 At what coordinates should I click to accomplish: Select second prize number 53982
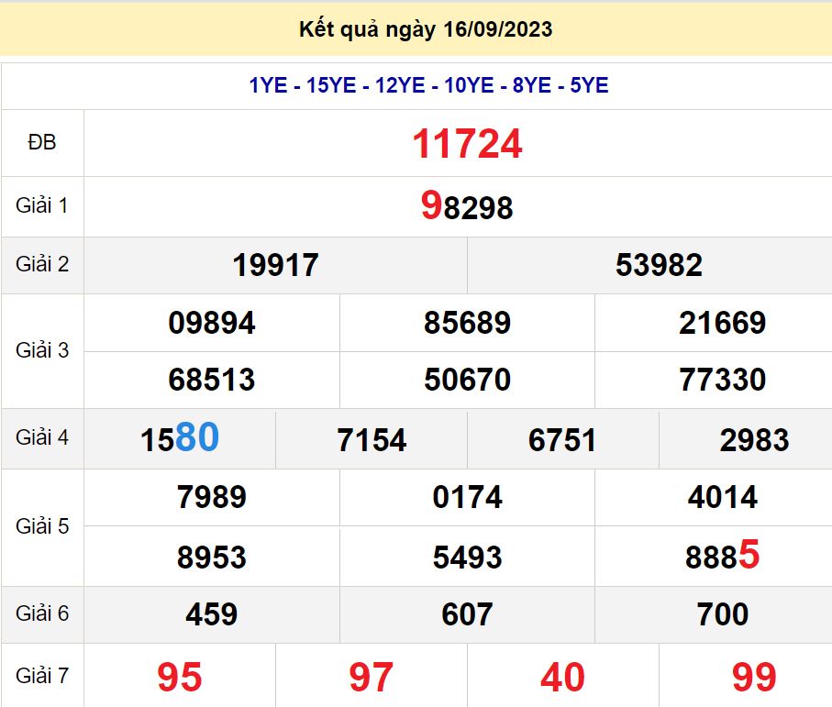659,265
